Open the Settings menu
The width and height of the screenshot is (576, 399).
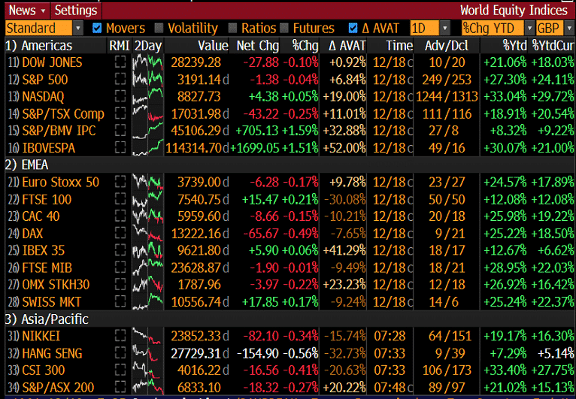tap(76, 10)
